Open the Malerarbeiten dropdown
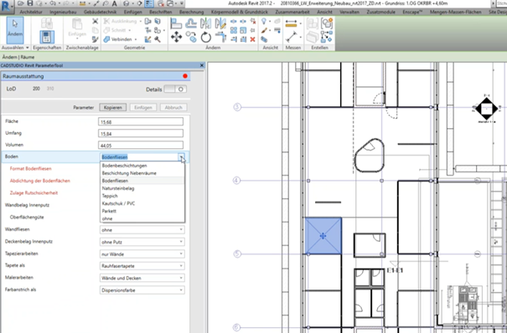 coord(142,278)
